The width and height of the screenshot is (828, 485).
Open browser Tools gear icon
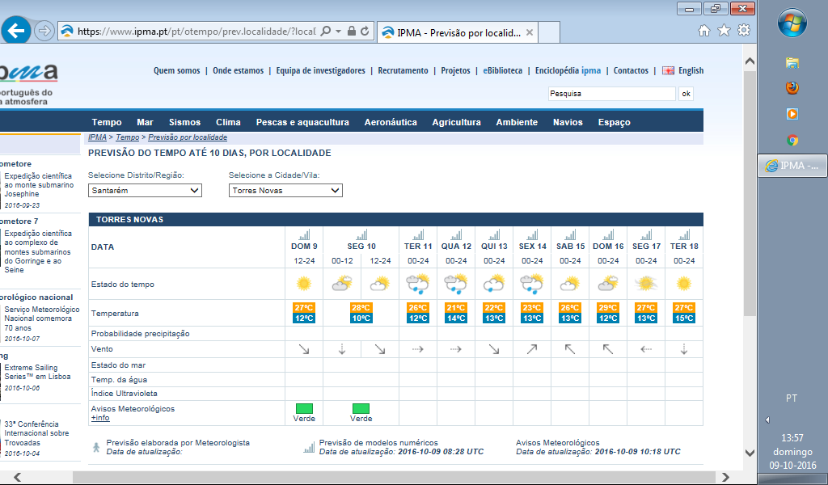[x=744, y=30]
